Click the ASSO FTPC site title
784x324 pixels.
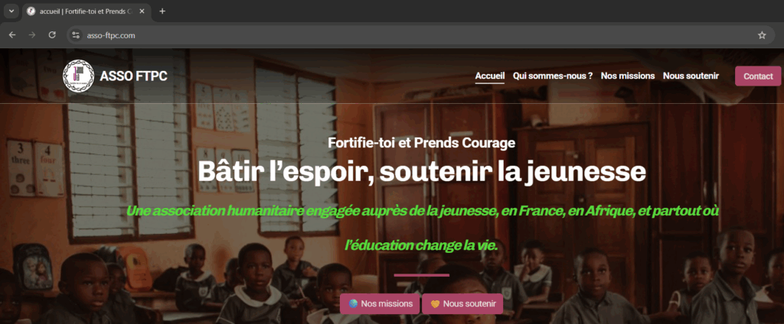(x=133, y=76)
